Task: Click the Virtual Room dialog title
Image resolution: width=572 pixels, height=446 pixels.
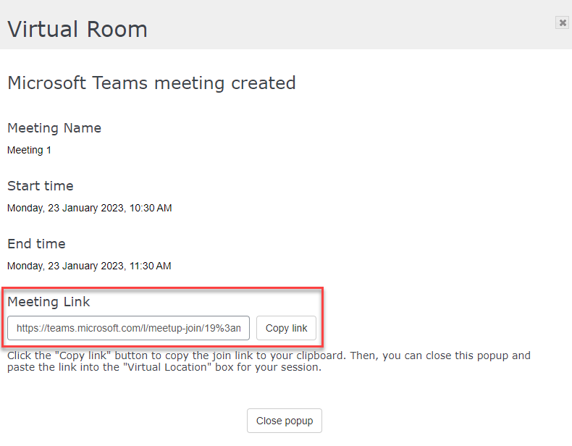Action: (77, 29)
